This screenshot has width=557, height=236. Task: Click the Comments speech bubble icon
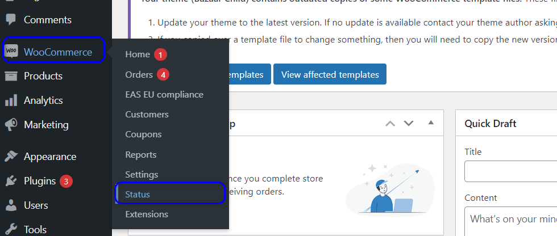tap(11, 20)
